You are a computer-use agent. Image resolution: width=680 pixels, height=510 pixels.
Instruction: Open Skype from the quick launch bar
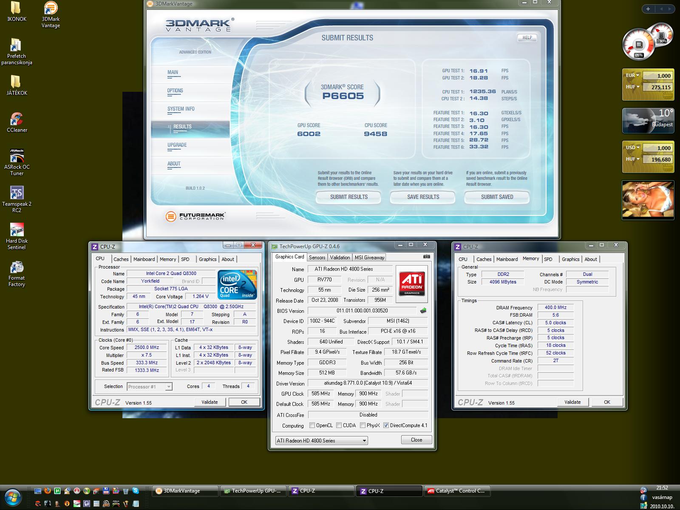point(136,490)
